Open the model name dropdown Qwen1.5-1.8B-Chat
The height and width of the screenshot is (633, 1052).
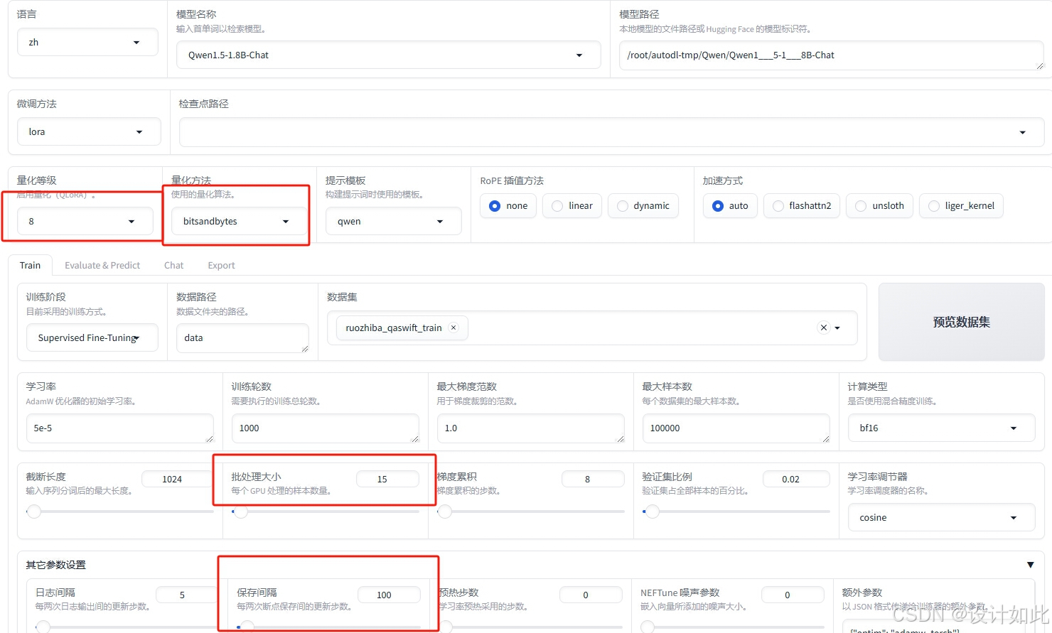coord(388,55)
